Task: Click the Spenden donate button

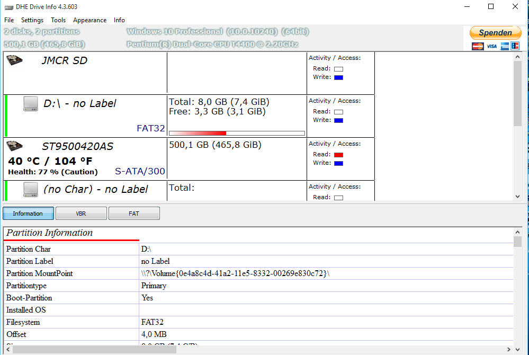Action: (495, 33)
